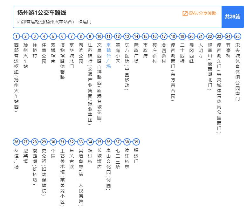Select stop number 36 circle marker

(x=108, y=142)
